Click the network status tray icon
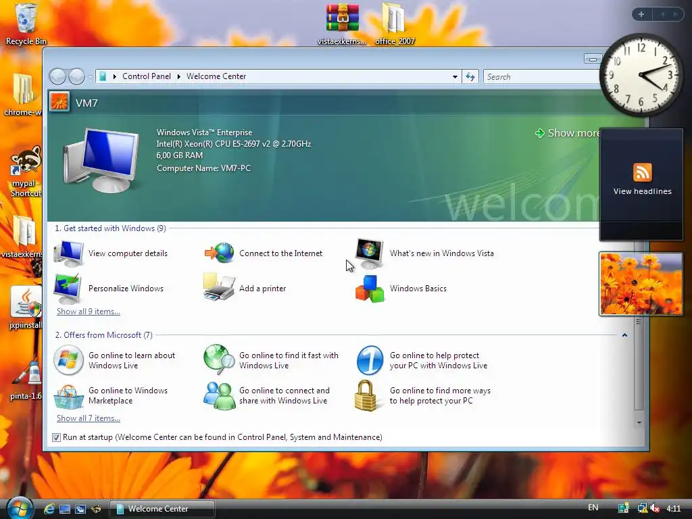Screen dimensions: 692x519 tap(642, 508)
